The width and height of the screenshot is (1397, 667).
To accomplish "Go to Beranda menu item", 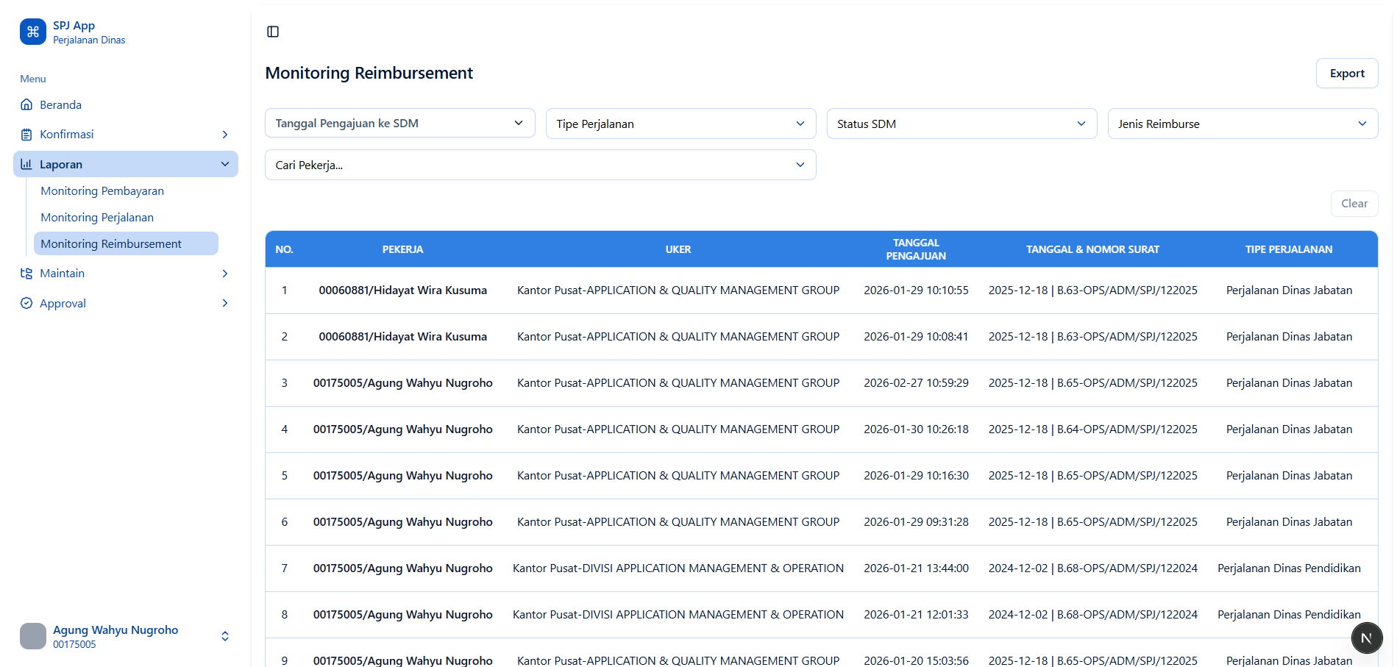I will point(126,104).
